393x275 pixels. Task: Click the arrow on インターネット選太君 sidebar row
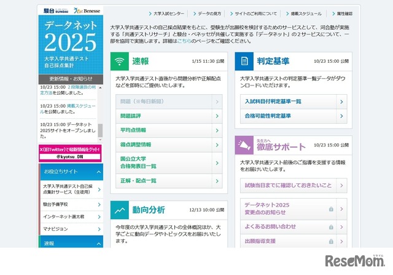[99, 217]
